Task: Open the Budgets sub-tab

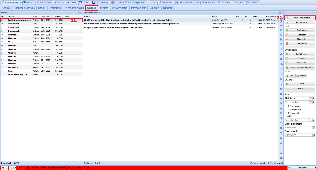Action: coord(167,8)
